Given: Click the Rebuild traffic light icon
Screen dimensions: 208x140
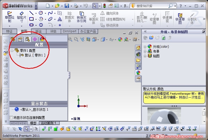Looking at the screenshot, I should coord(105,6).
